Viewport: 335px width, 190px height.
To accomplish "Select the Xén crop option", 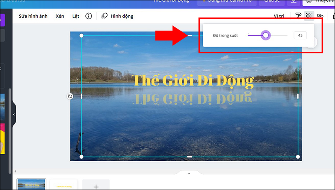I will (x=60, y=16).
